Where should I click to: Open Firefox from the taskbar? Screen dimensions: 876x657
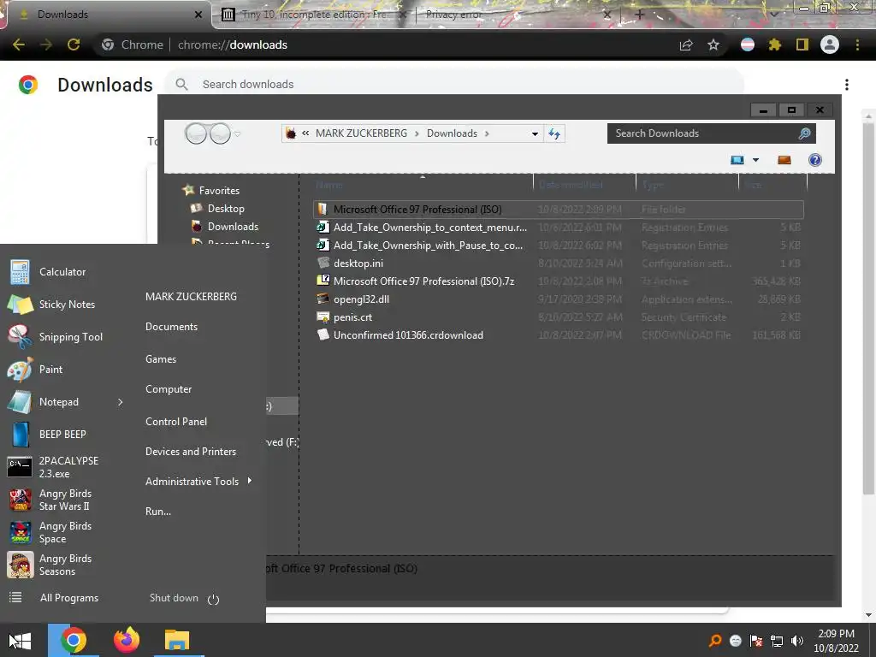tap(127, 640)
